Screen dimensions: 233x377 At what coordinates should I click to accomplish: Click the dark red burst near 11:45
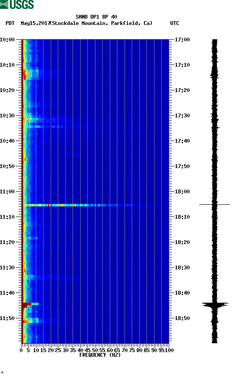[x=27, y=305]
